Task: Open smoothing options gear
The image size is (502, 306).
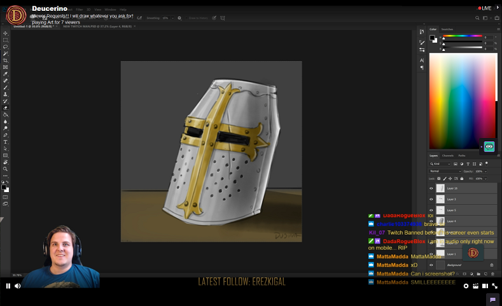Action: [x=179, y=18]
